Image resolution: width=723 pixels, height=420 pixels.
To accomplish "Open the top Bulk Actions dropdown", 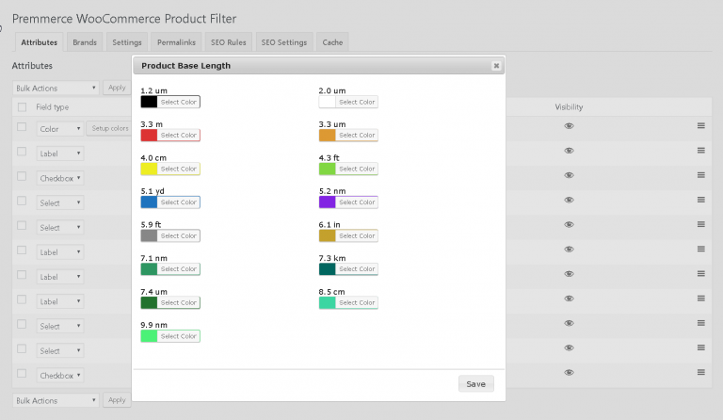I will click(x=56, y=89).
